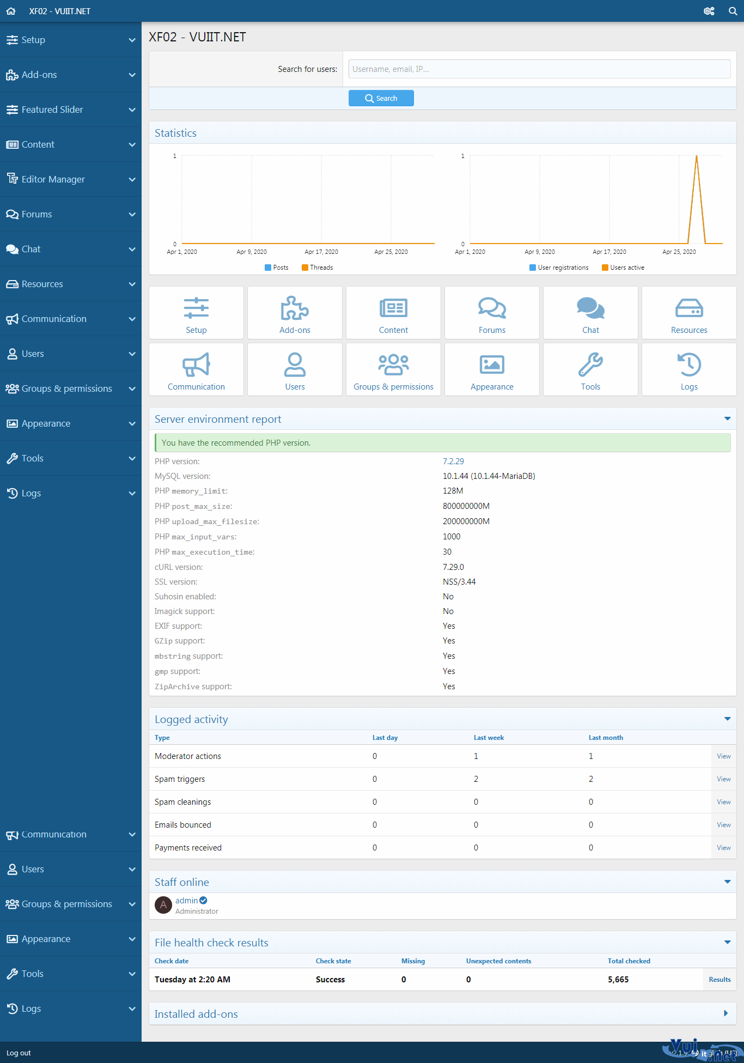Toggle User registrations legend entry

559,268
